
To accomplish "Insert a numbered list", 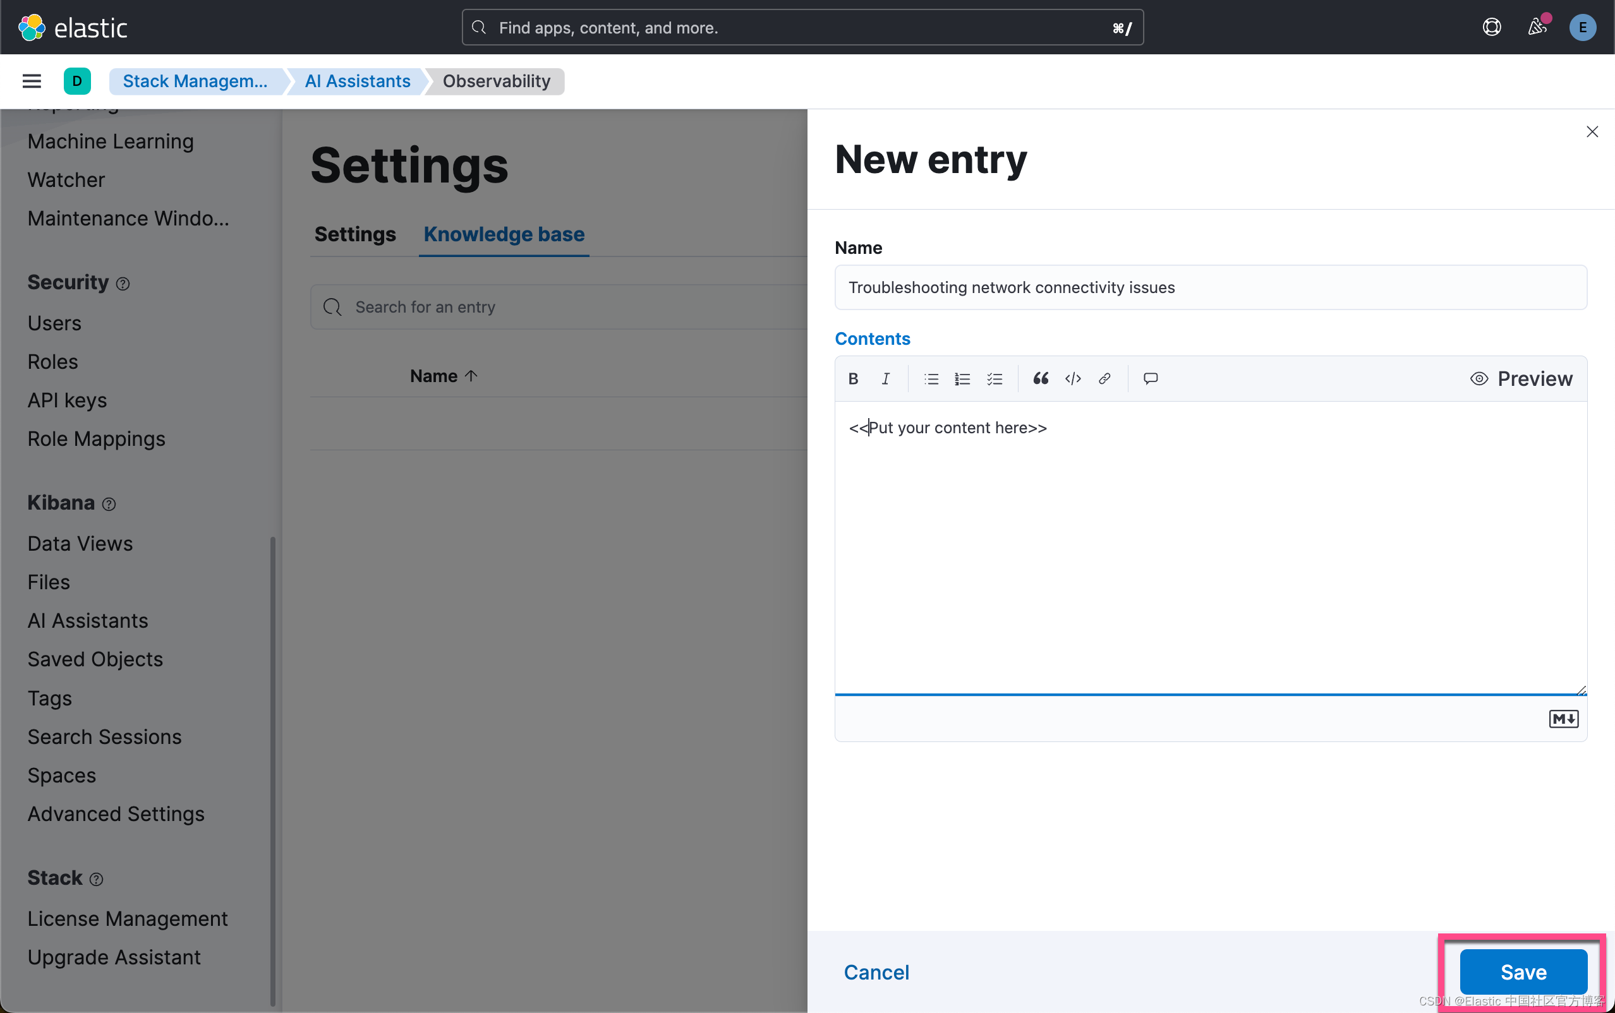I will (961, 378).
